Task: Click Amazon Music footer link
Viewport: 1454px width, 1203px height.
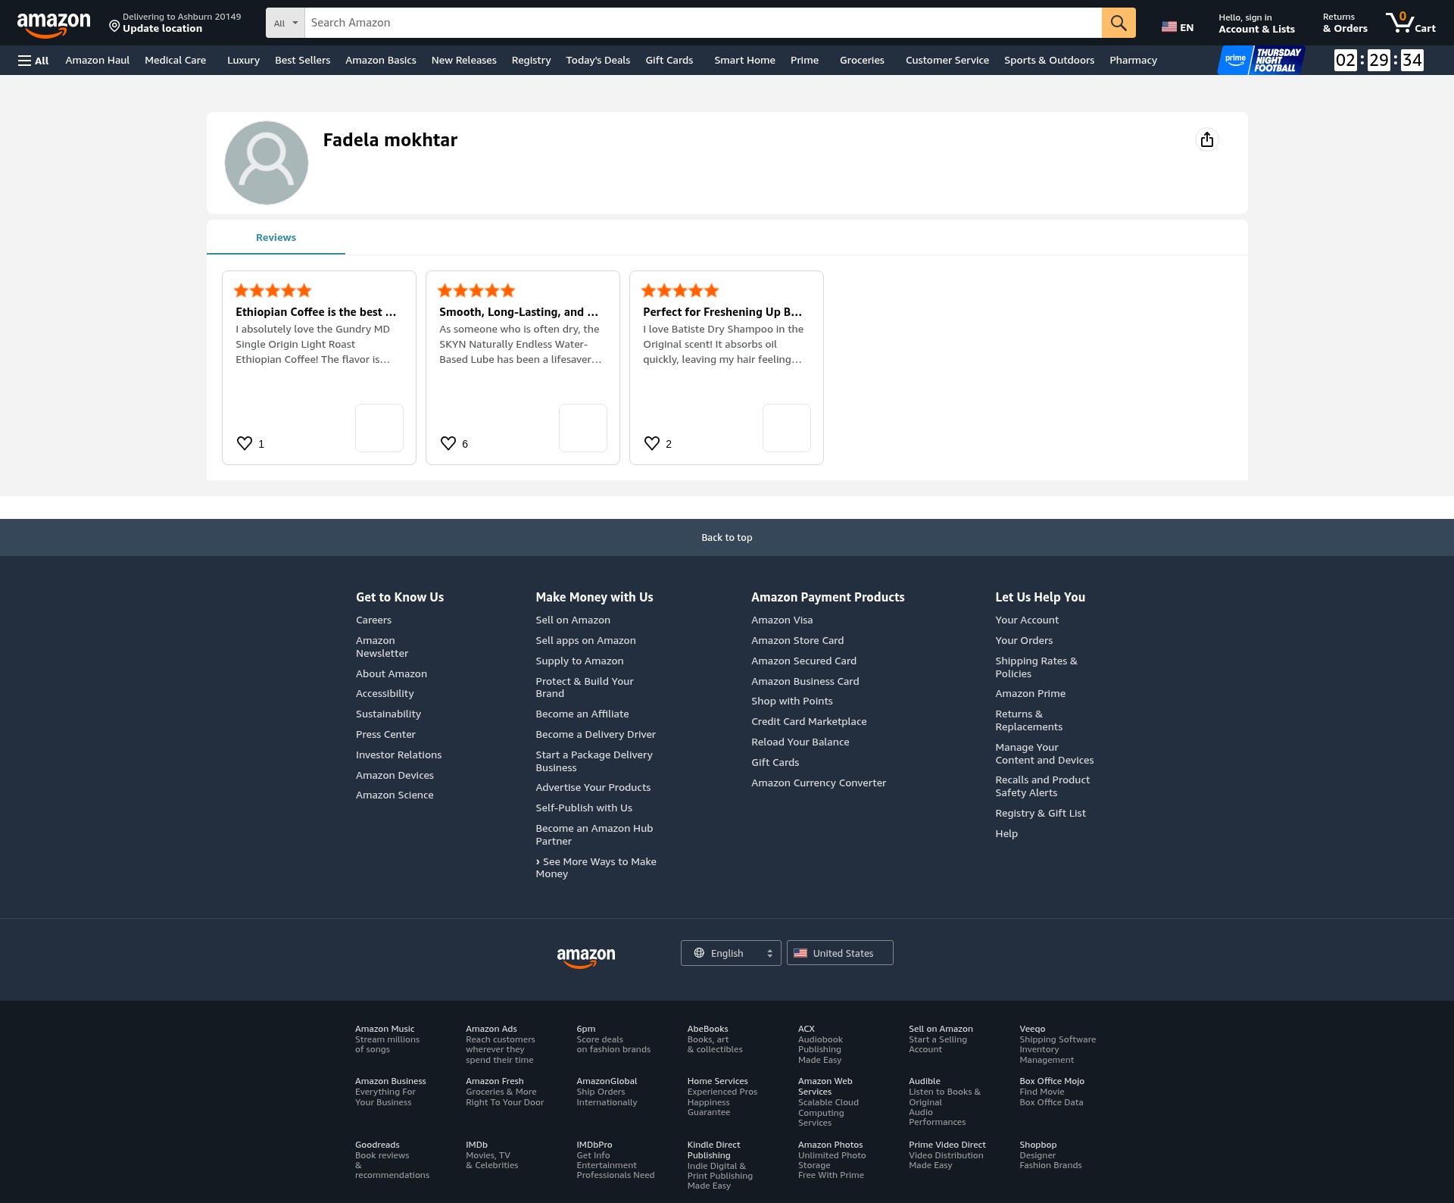Action: [385, 1029]
